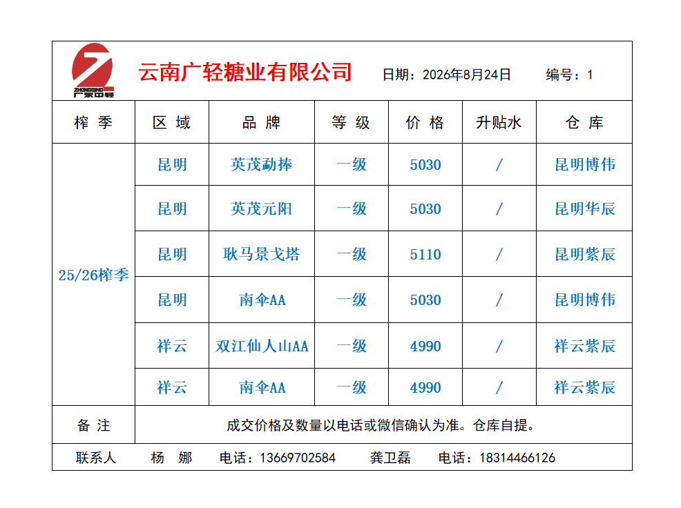Click warehouse 昆明华辰
Image resolution: width=681 pixels, height=508 pixels.
click(x=585, y=209)
